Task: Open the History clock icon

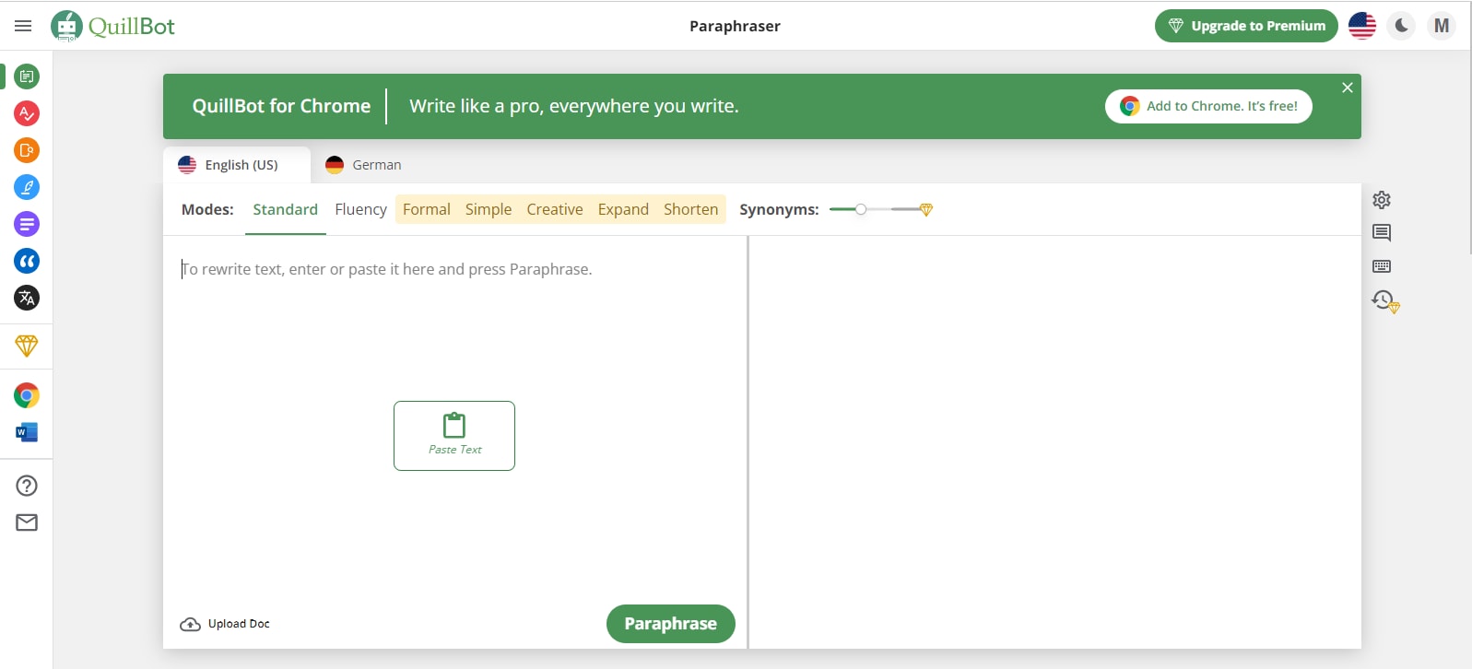Action: (1384, 300)
